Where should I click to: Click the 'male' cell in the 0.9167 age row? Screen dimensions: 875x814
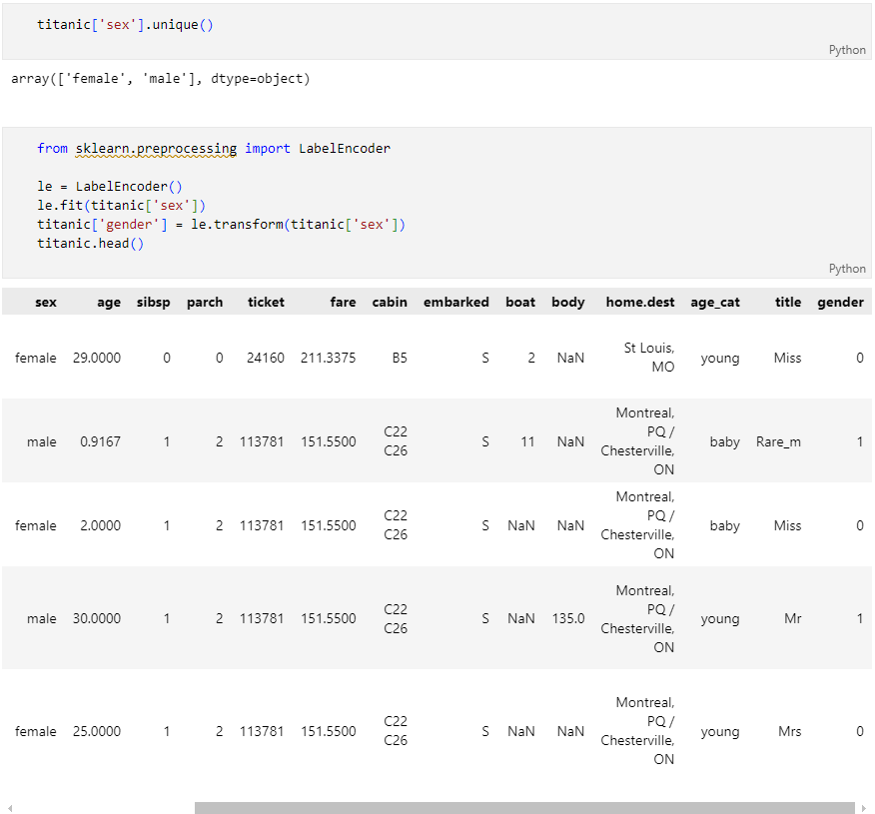[42, 441]
